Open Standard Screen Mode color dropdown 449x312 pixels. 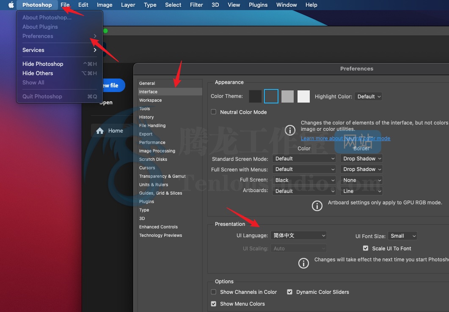click(304, 159)
